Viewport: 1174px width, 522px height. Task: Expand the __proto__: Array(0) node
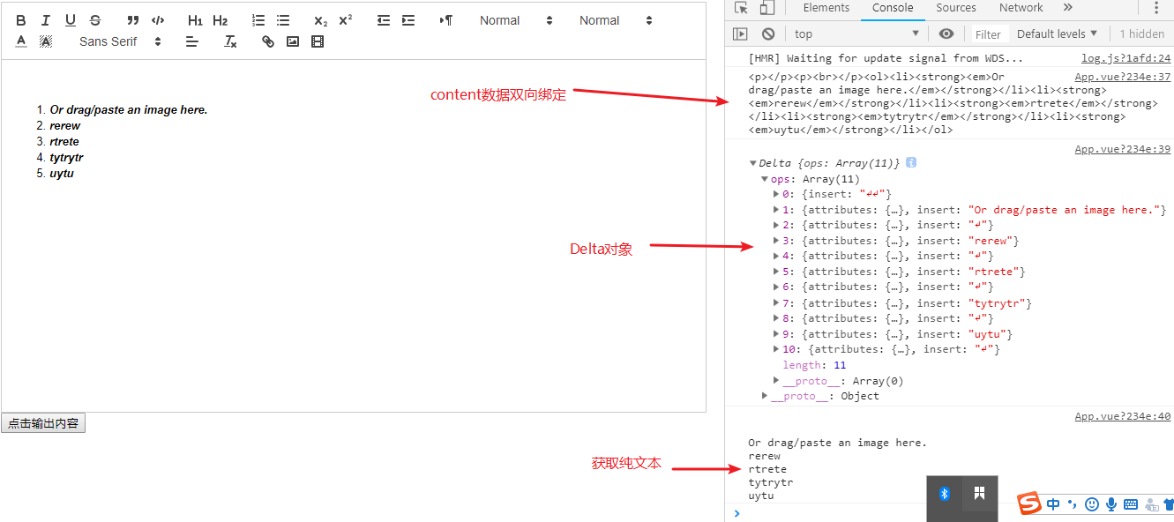pyautogui.click(x=776, y=381)
